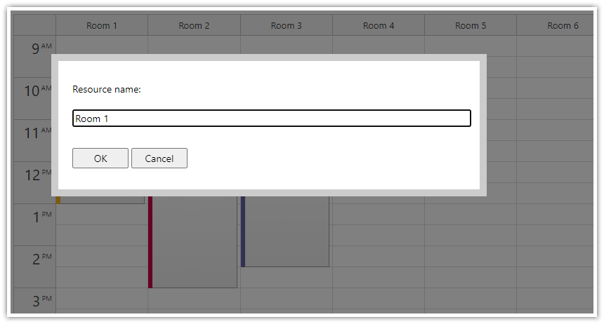Select the Room 2 column header
Image resolution: width=604 pixels, height=324 pixels.
click(x=194, y=25)
